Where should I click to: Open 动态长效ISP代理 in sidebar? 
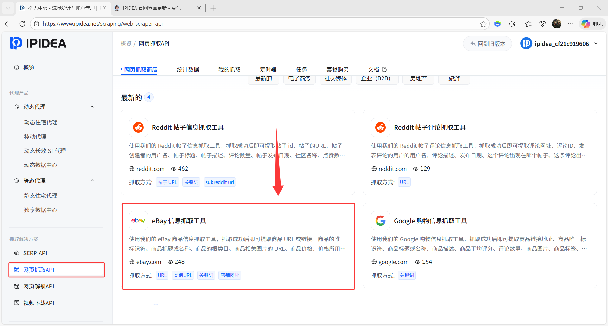pyautogui.click(x=45, y=151)
